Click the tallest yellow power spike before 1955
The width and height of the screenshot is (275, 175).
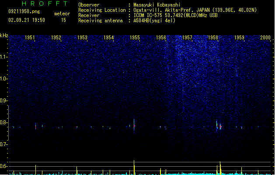point(134,167)
